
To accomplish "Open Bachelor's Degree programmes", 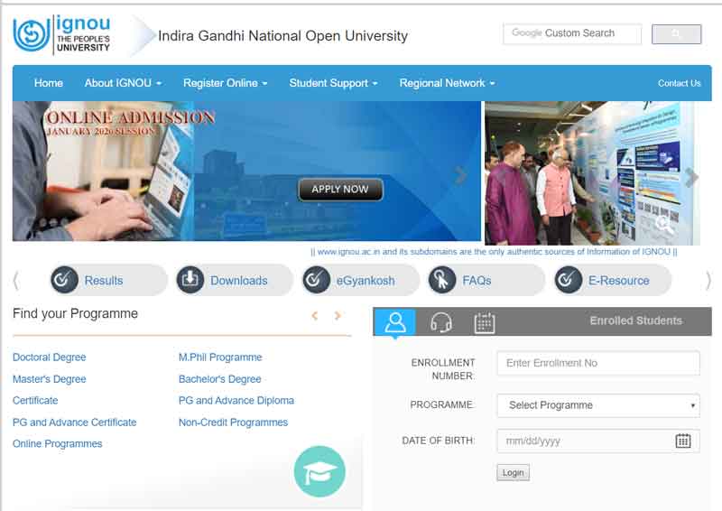I will coord(219,379).
